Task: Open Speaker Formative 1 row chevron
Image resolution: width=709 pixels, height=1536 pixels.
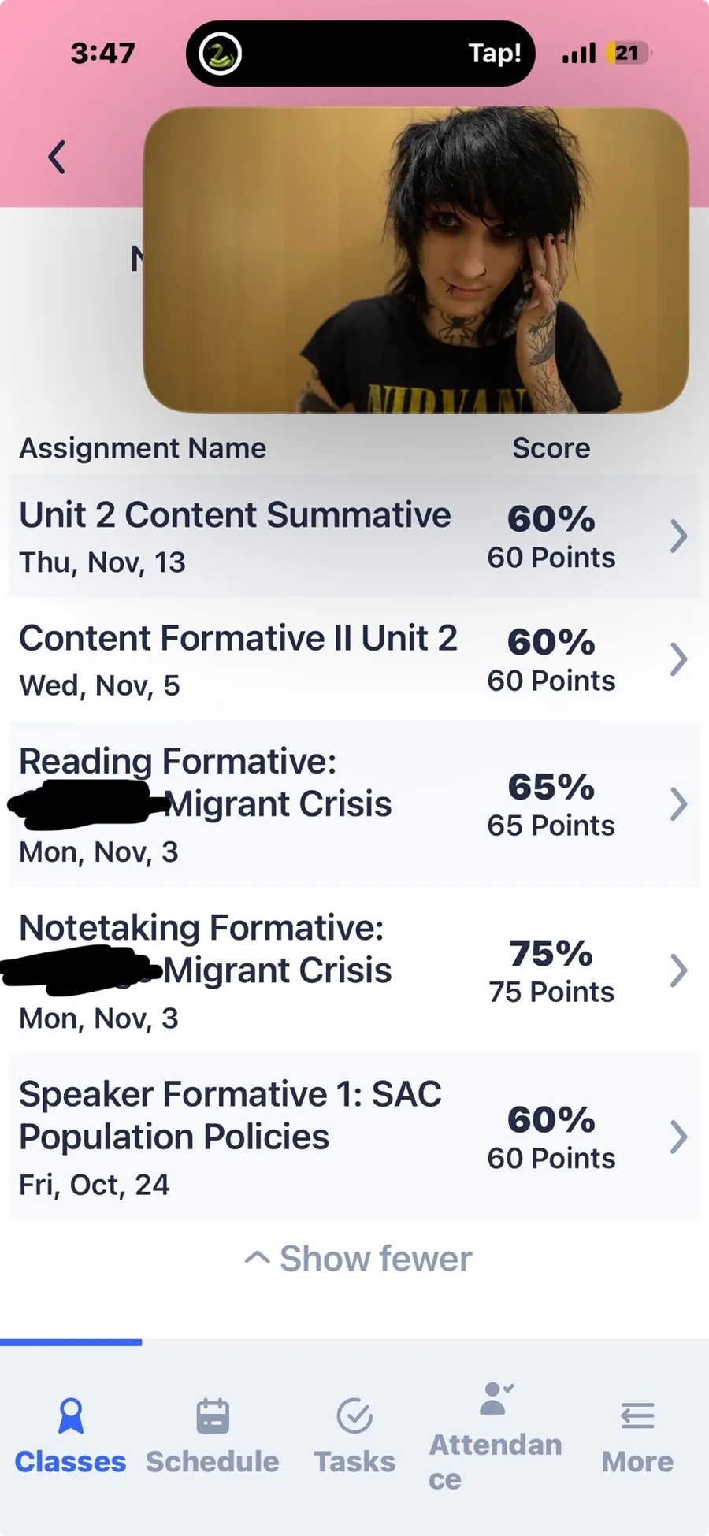Action: coord(678,1137)
